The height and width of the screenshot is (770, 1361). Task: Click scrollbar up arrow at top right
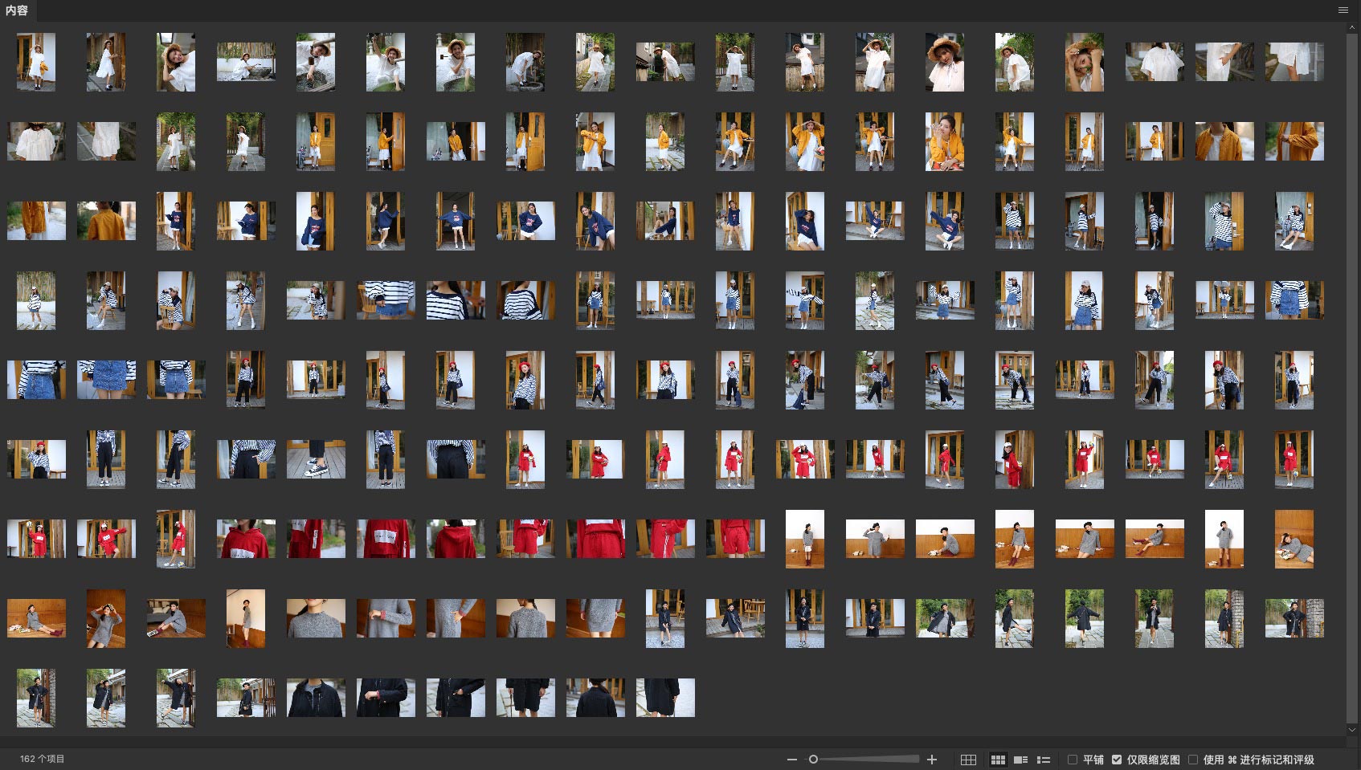(x=1352, y=26)
